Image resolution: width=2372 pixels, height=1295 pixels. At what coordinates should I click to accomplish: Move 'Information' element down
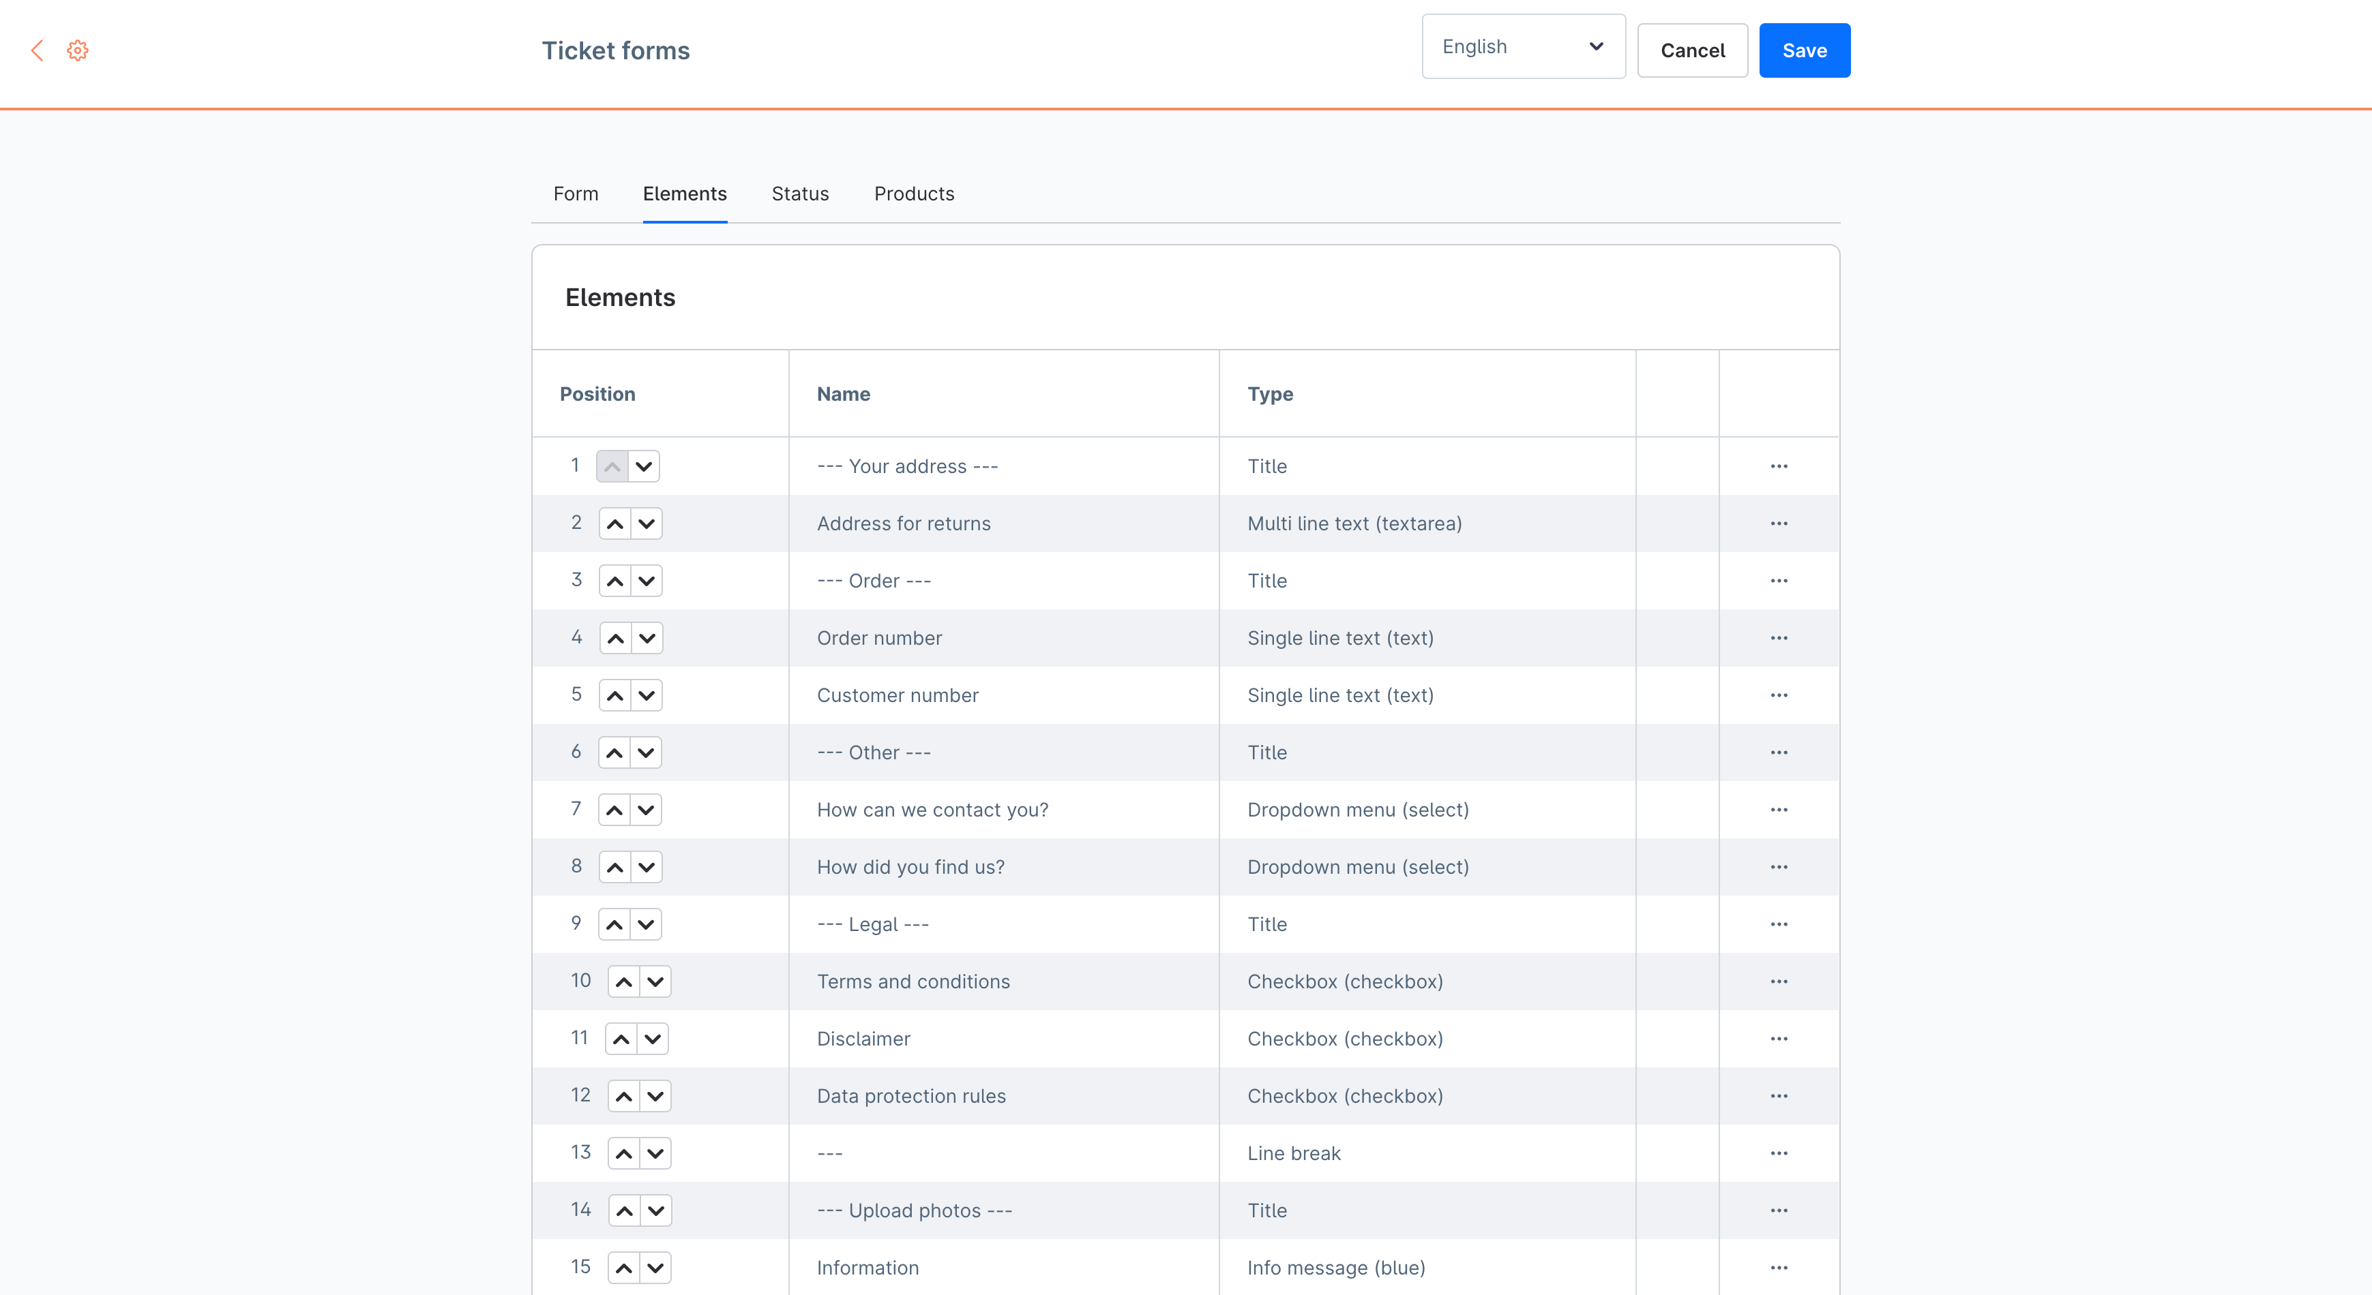tap(655, 1268)
